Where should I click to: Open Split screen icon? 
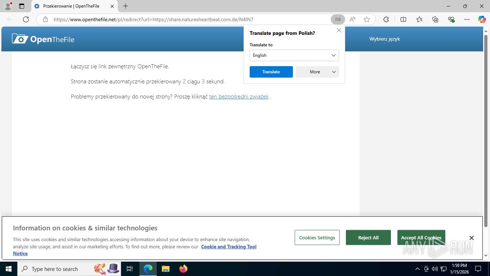click(403, 19)
